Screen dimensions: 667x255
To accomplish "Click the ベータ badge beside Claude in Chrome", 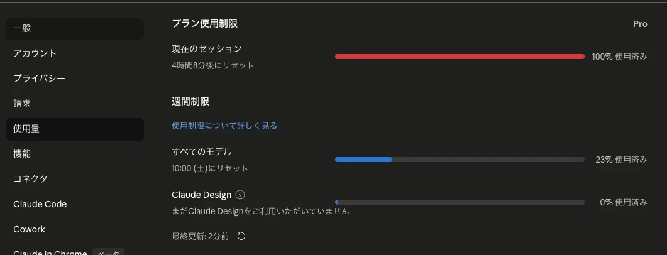I will (109, 252).
